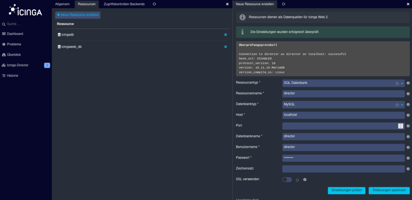The image size is (412, 200).
Task: Open Probleme in the sidebar
Action: pyautogui.click(x=14, y=44)
